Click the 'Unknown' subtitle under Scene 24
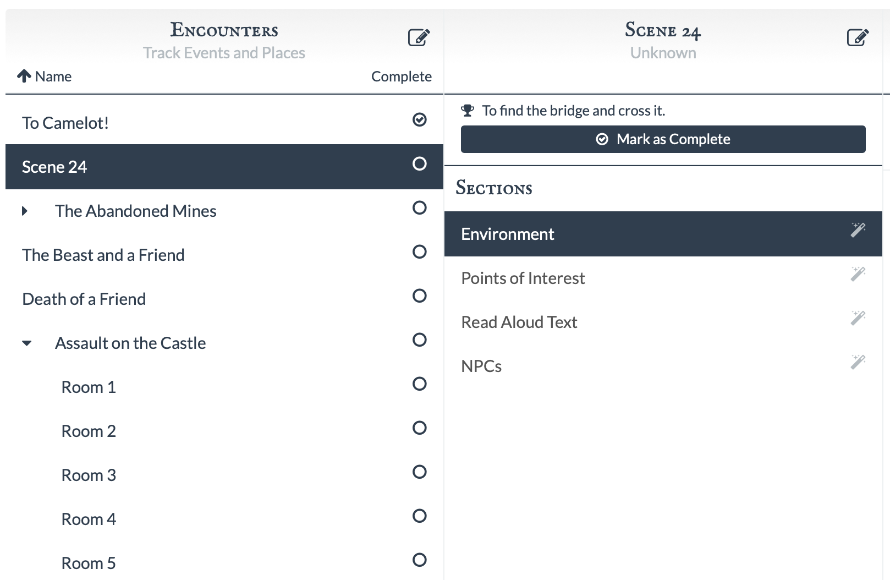Viewport: 890px width, 580px height. pos(663,53)
